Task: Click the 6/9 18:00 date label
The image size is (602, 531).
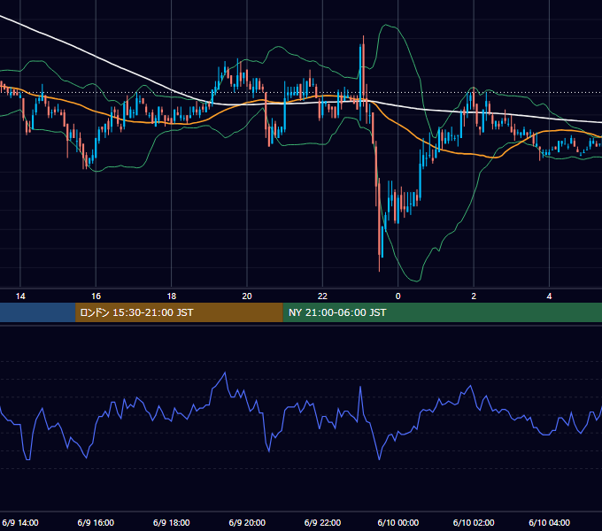Action: point(171,523)
